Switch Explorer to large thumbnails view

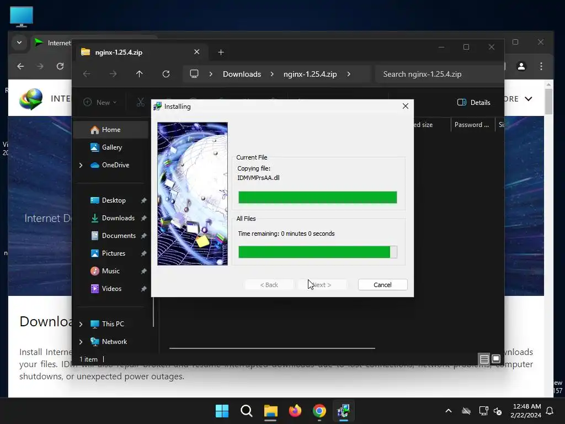click(496, 359)
